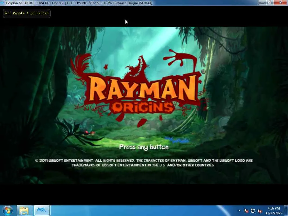Click the Show desktop strip
Viewport: 288px width, 216px height.
[287, 210]
